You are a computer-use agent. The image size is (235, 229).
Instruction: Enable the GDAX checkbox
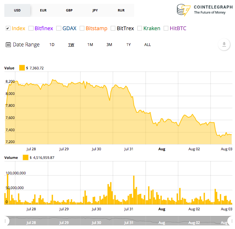click(x=59, y=28)
